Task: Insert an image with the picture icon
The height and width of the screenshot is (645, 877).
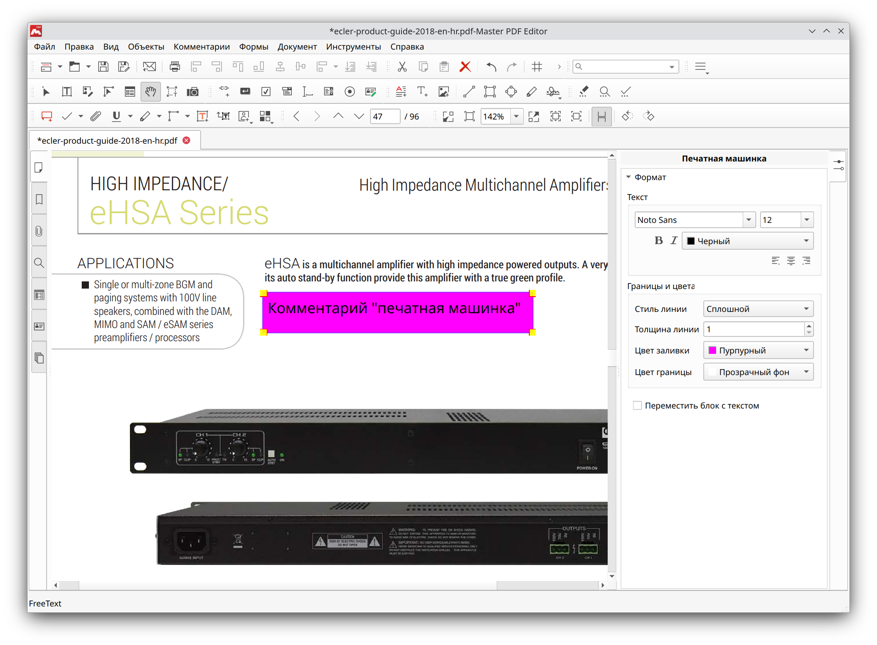Action: [443, 92]
